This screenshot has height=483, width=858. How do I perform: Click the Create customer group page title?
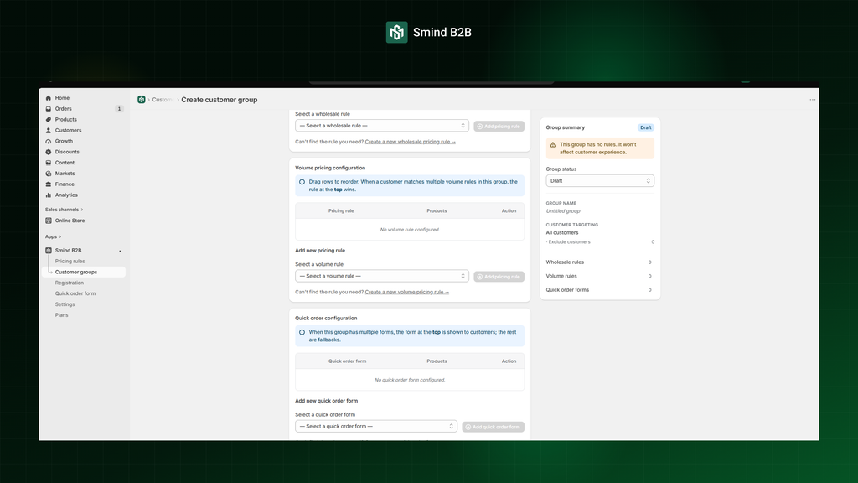click(x=220, y=100)
